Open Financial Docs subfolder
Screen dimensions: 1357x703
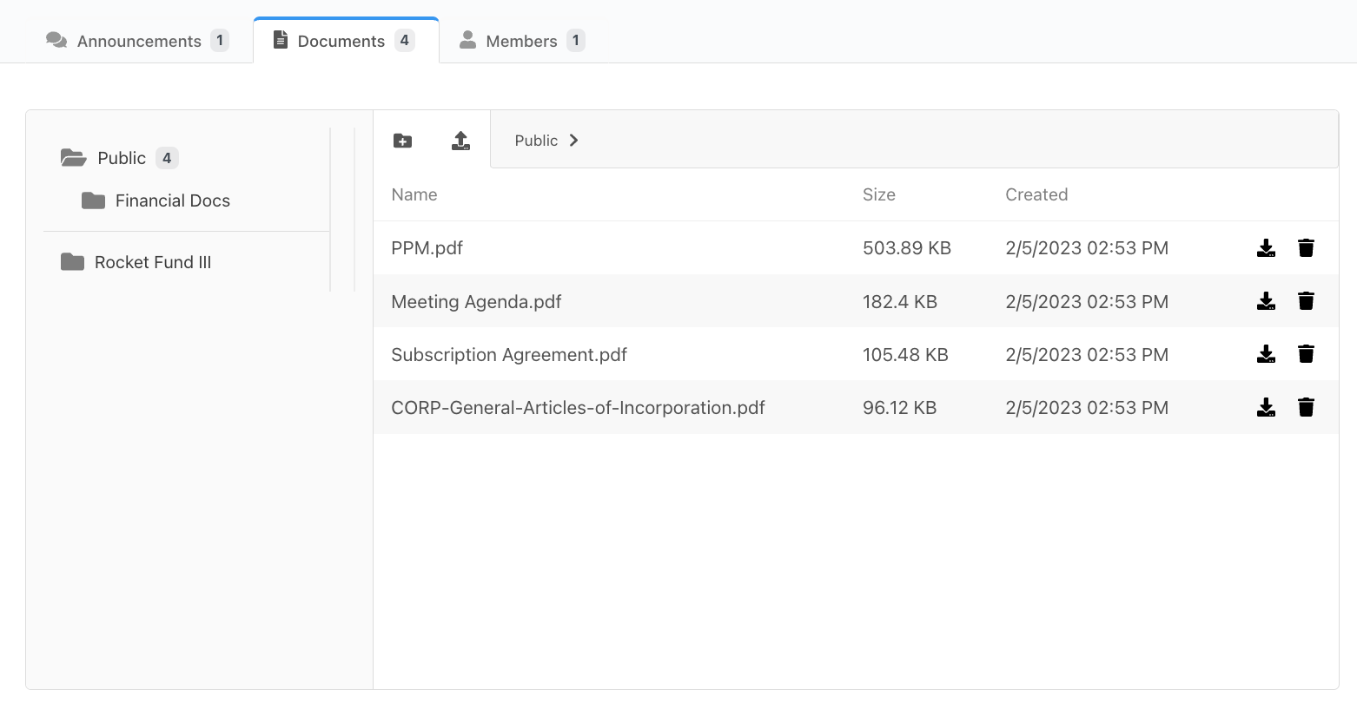[173, 200]
